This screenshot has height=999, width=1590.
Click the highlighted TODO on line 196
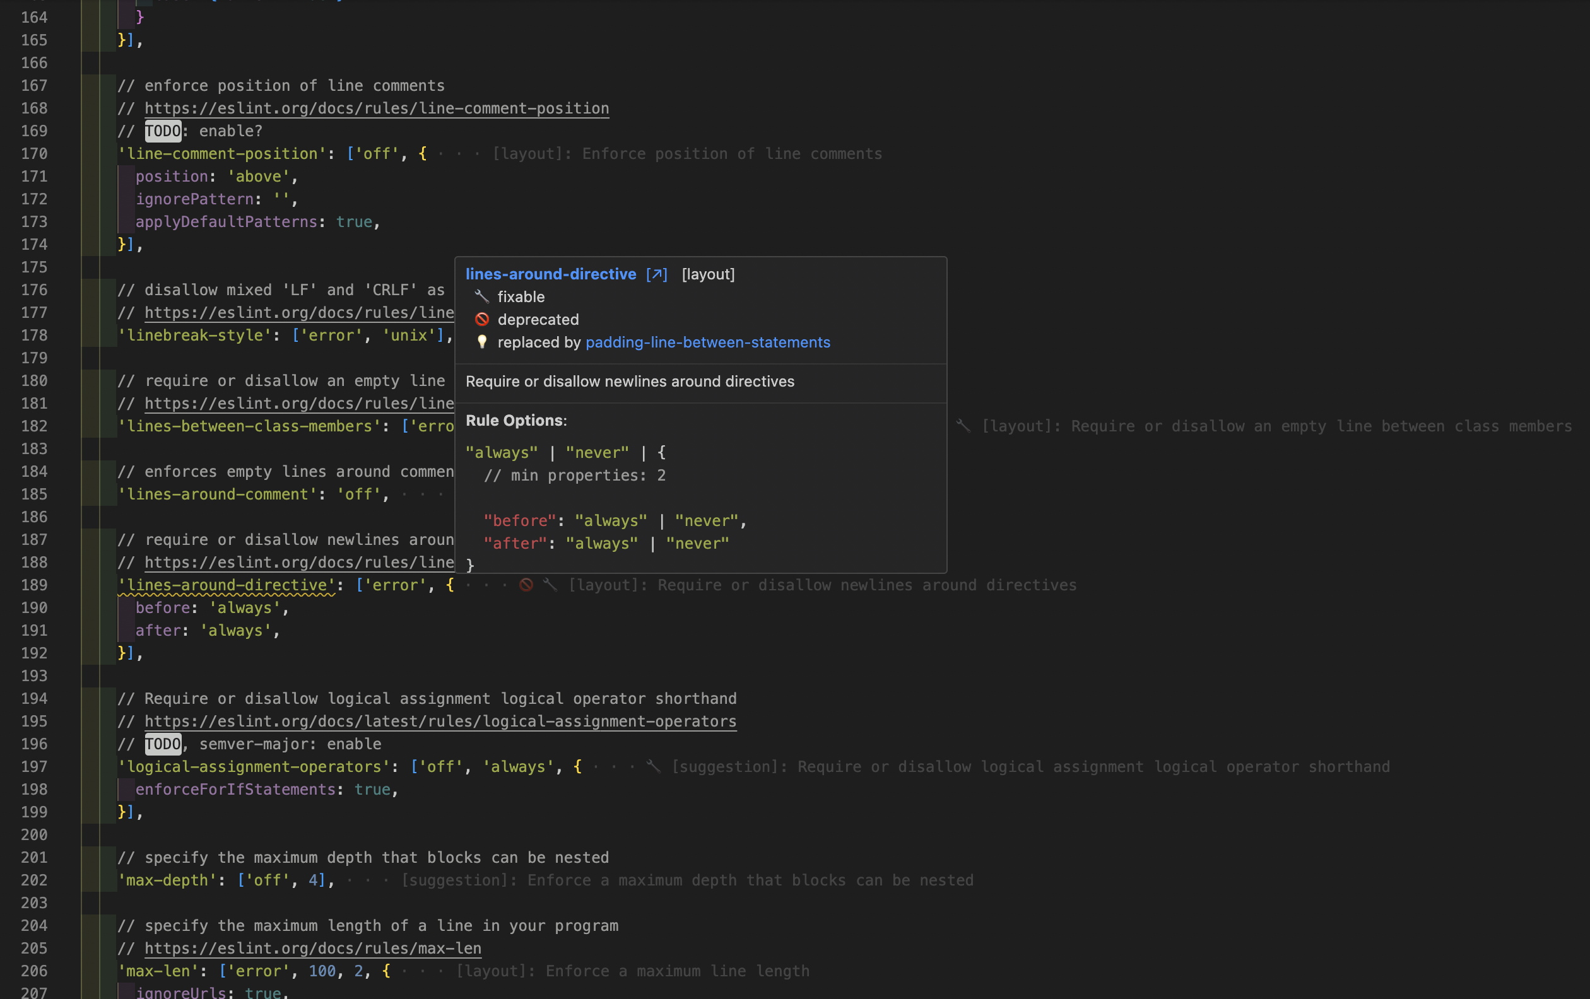click(x=163, y=744)
